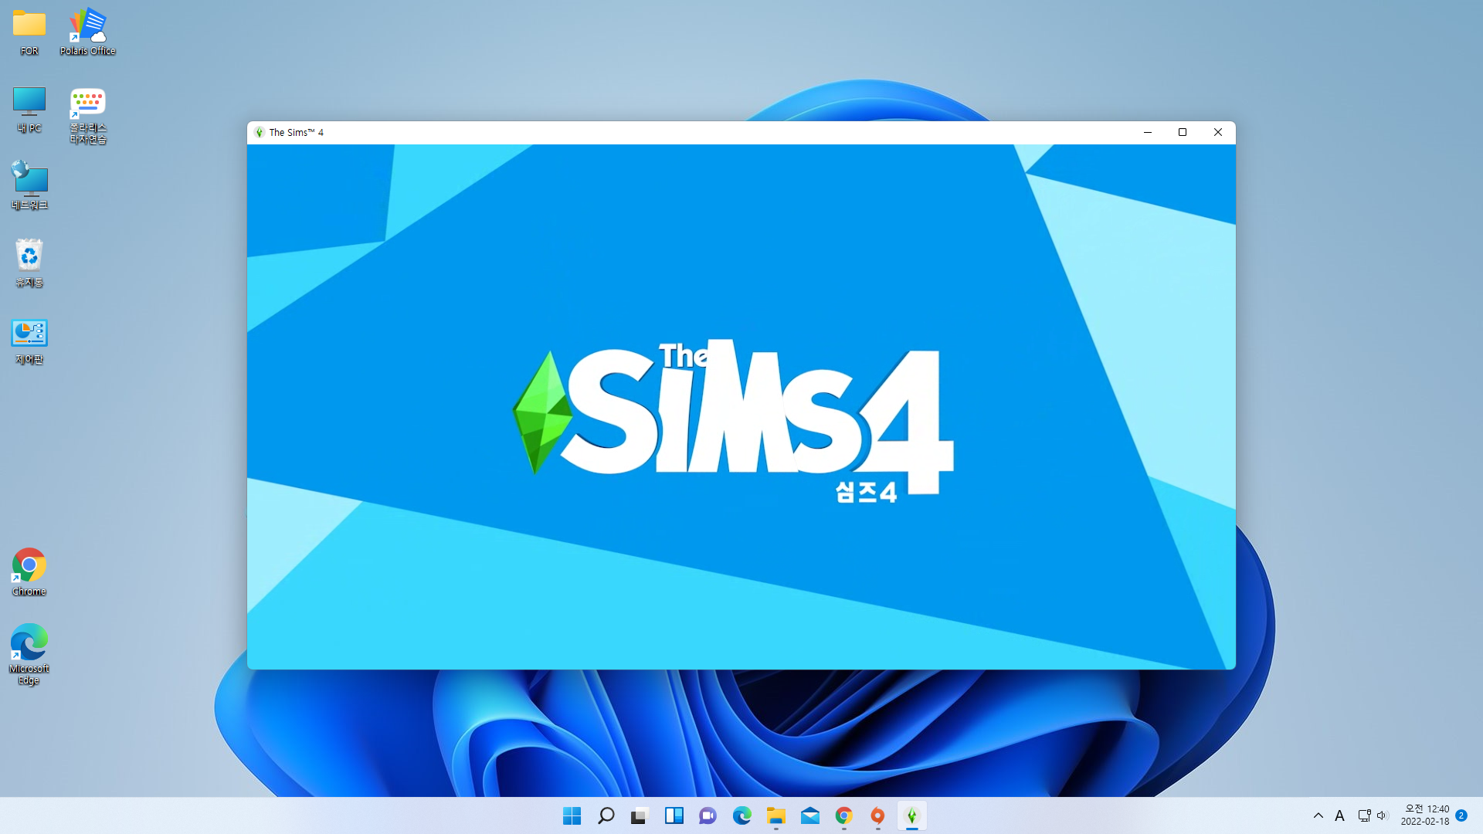Open File Explorer from taskbar
Screen dimensions: 1483x834
(x=775, y=815)
